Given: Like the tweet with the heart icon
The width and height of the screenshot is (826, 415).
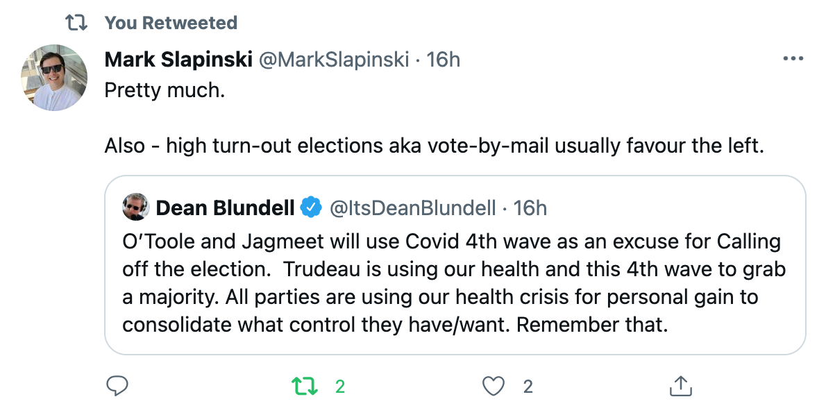Looking at the screenshot, I should coord(494,387).
